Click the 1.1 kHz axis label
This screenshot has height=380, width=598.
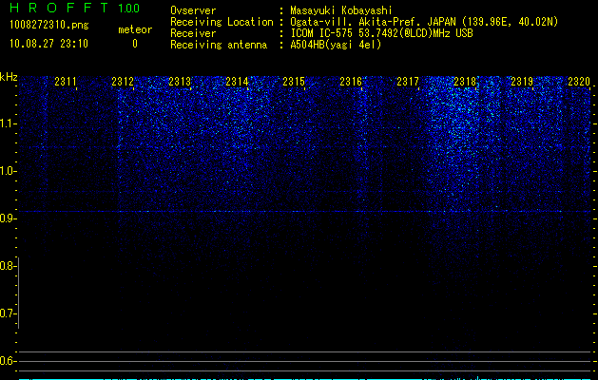point(8,123)
